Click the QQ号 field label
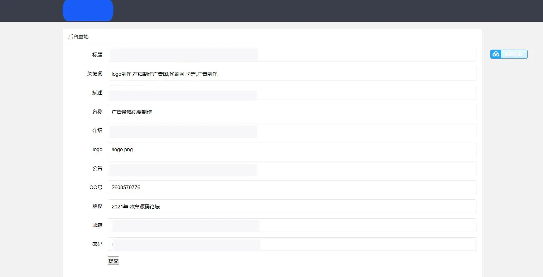 (96, 187)
